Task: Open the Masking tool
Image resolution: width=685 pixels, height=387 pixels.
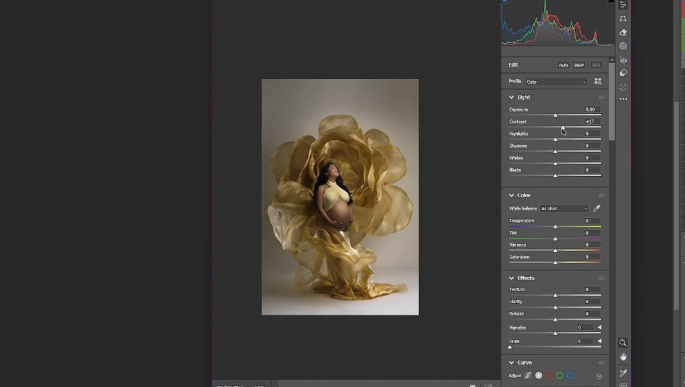Action: 623,46
